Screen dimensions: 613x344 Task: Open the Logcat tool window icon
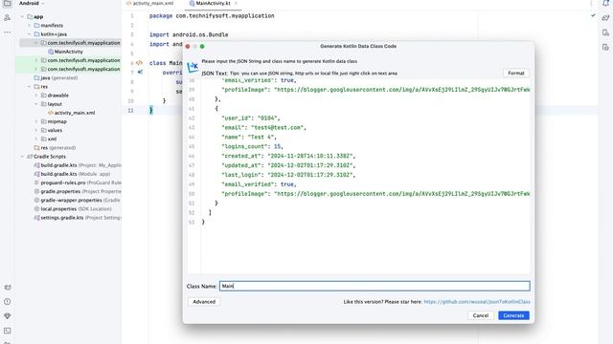(x=7, y=288)
